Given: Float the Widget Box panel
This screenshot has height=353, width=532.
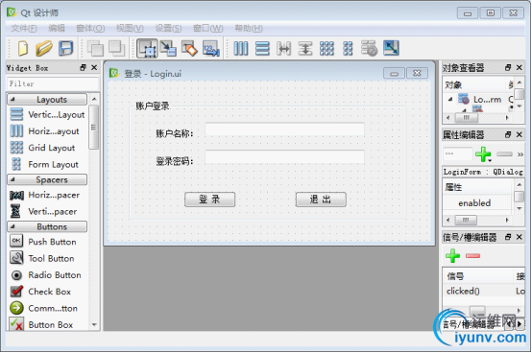Looking at the screenshot, I should 84,67.
